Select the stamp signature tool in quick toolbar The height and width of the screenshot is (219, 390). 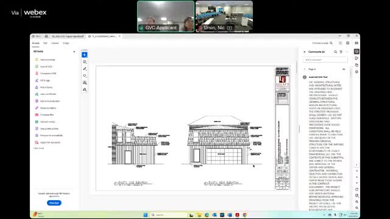(85, 89)
